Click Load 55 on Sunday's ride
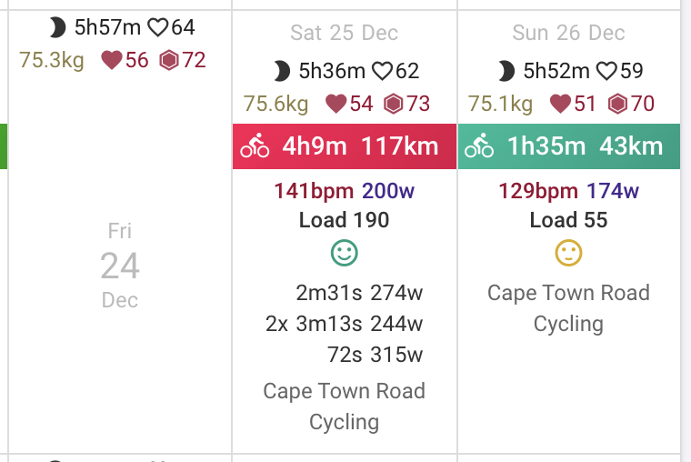 pos(568,220)
